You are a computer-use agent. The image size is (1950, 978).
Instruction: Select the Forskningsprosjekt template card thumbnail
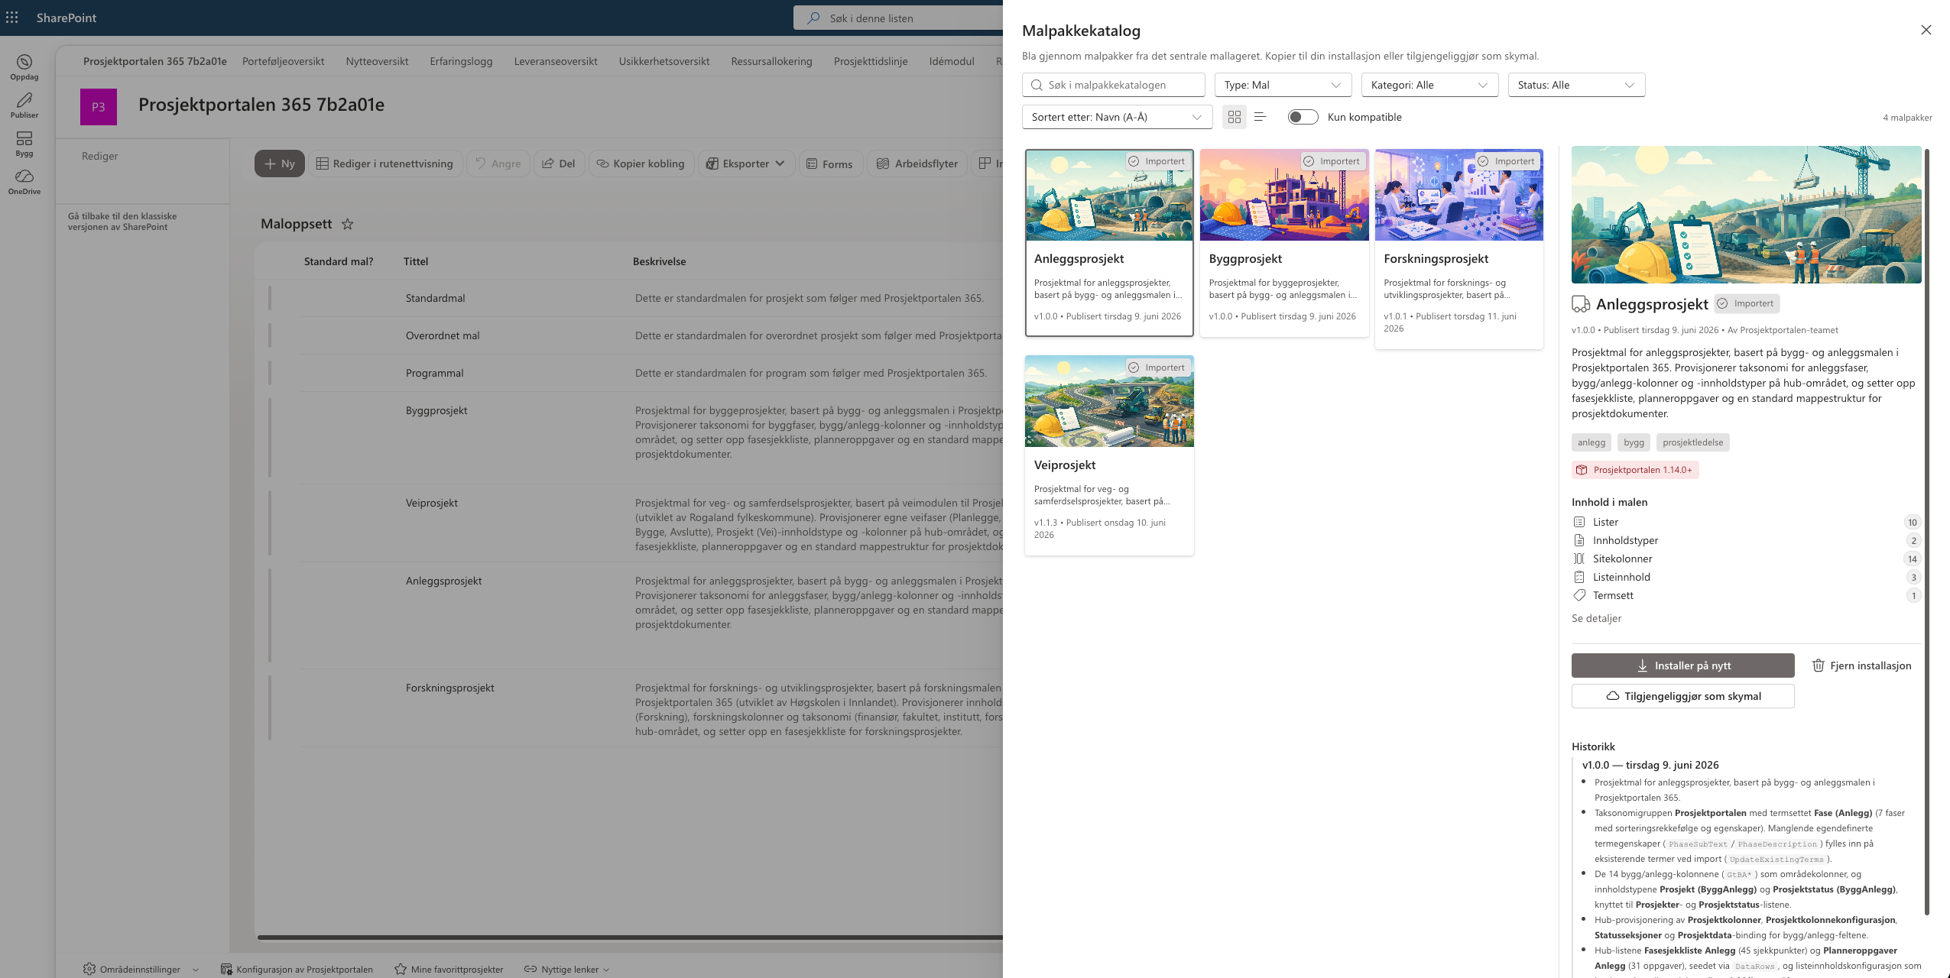1458,195
